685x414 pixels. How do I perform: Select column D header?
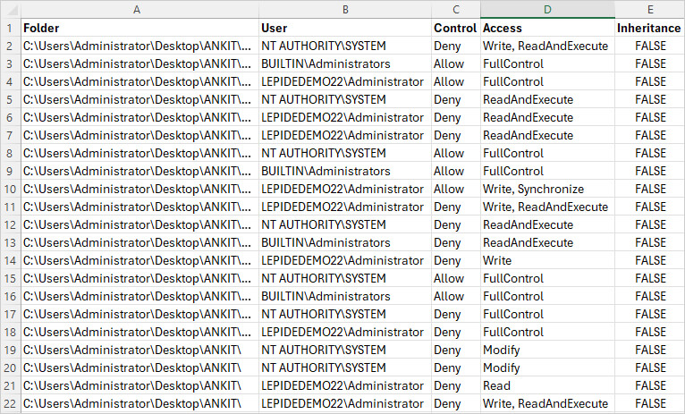coord(547,10)
